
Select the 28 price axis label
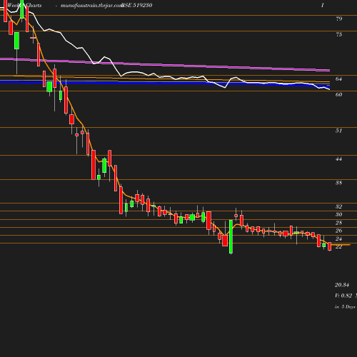[339, 223]
